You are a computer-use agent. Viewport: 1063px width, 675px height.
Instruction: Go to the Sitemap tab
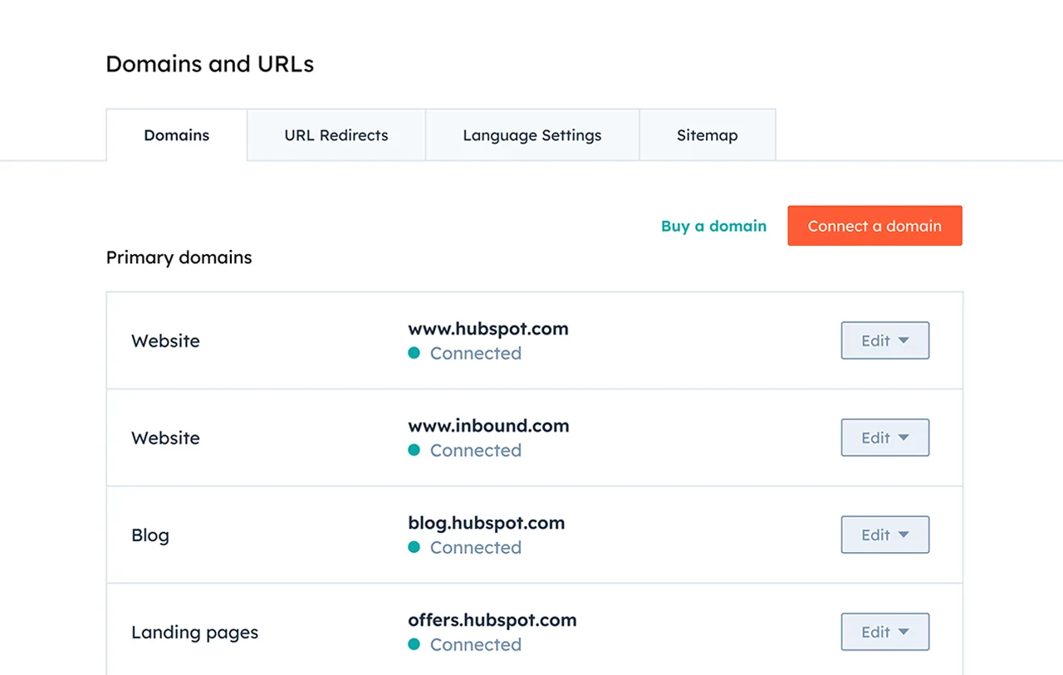707,135
